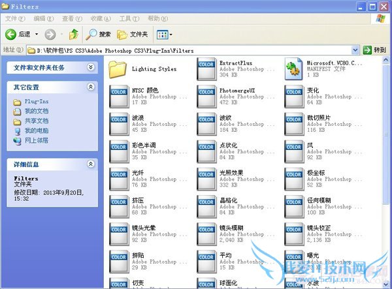This screenshot has height=289, width=392.
Task: Collapse the 其它位置 panel
Action: (x=91, y=87)
